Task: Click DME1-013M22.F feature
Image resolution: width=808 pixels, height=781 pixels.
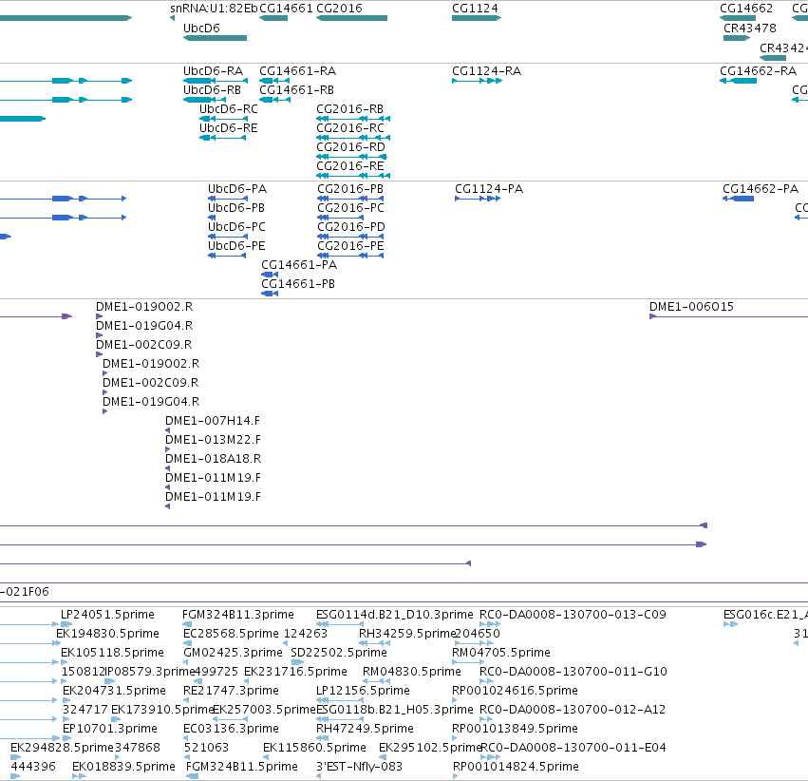Action: point(167,449)
